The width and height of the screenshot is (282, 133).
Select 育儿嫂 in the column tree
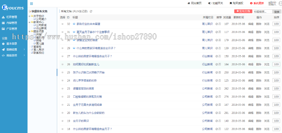[40, 44]
